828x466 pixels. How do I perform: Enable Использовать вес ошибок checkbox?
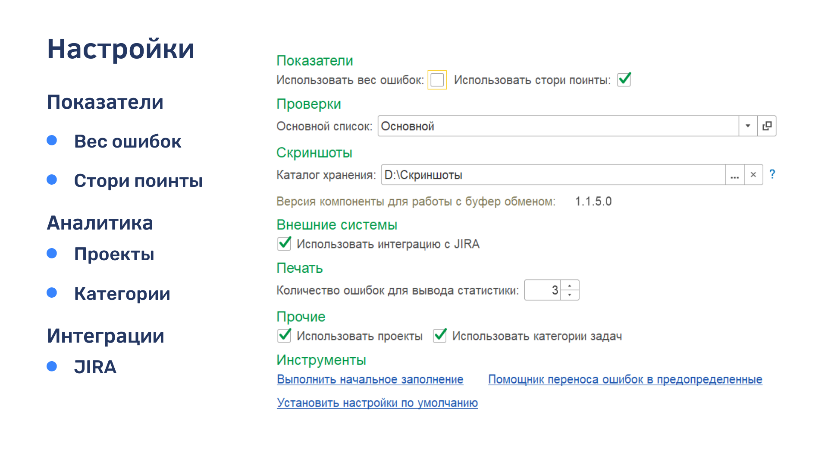(x=437, y=80)
